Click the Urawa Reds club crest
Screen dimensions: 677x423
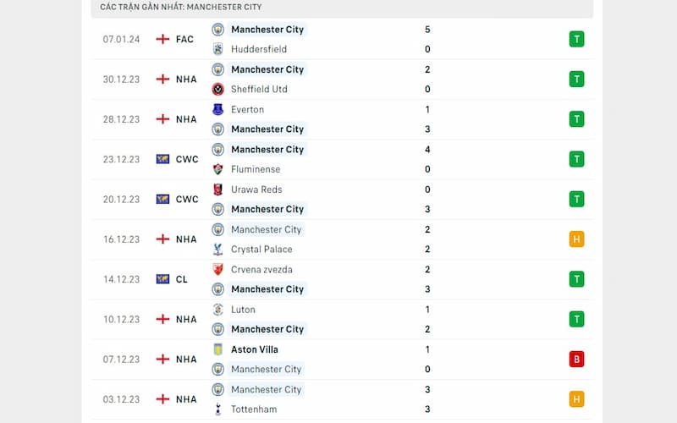[x=218, y=190]
